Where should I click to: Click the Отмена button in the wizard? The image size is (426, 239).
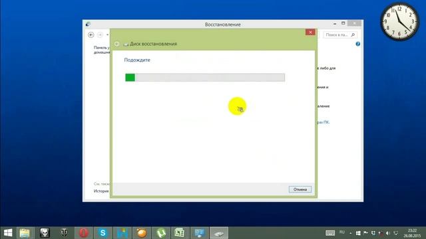point(300,189)
